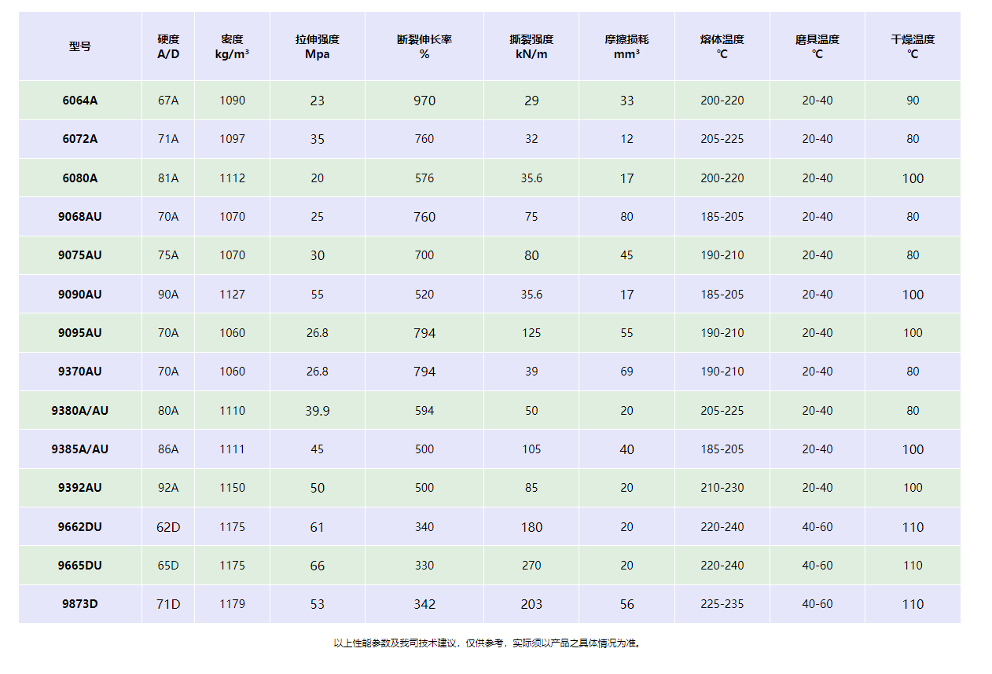Screen dimensions: 992x674
Task: Click the 熔体温度 ℃ column header
Action: pos(722,46)
